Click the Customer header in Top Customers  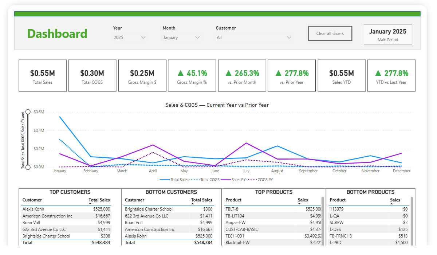pos(32,200)
